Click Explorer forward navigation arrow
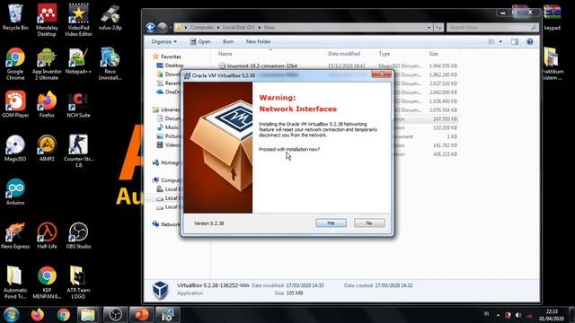Viewport: 575px width, 323px height. click(162, 27)
